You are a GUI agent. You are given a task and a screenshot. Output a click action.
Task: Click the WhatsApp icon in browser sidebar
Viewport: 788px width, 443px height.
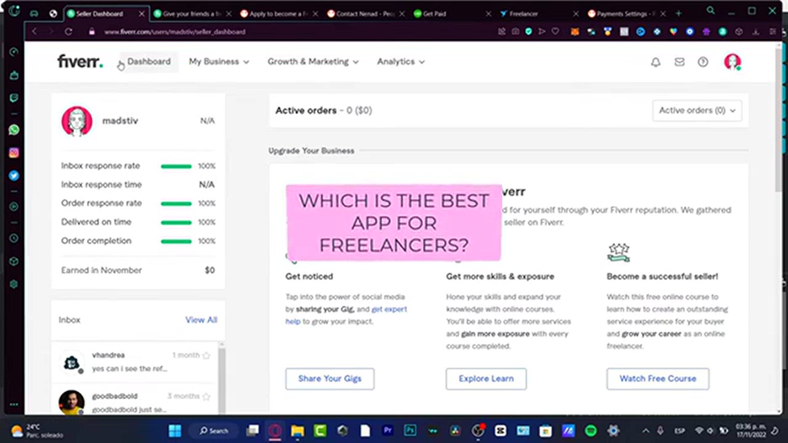[14, 130]
